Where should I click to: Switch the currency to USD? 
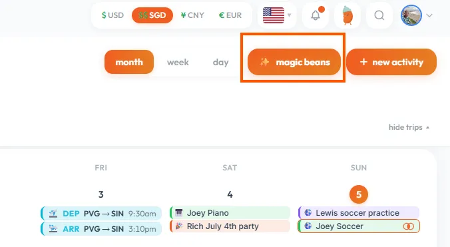point(112,15)
